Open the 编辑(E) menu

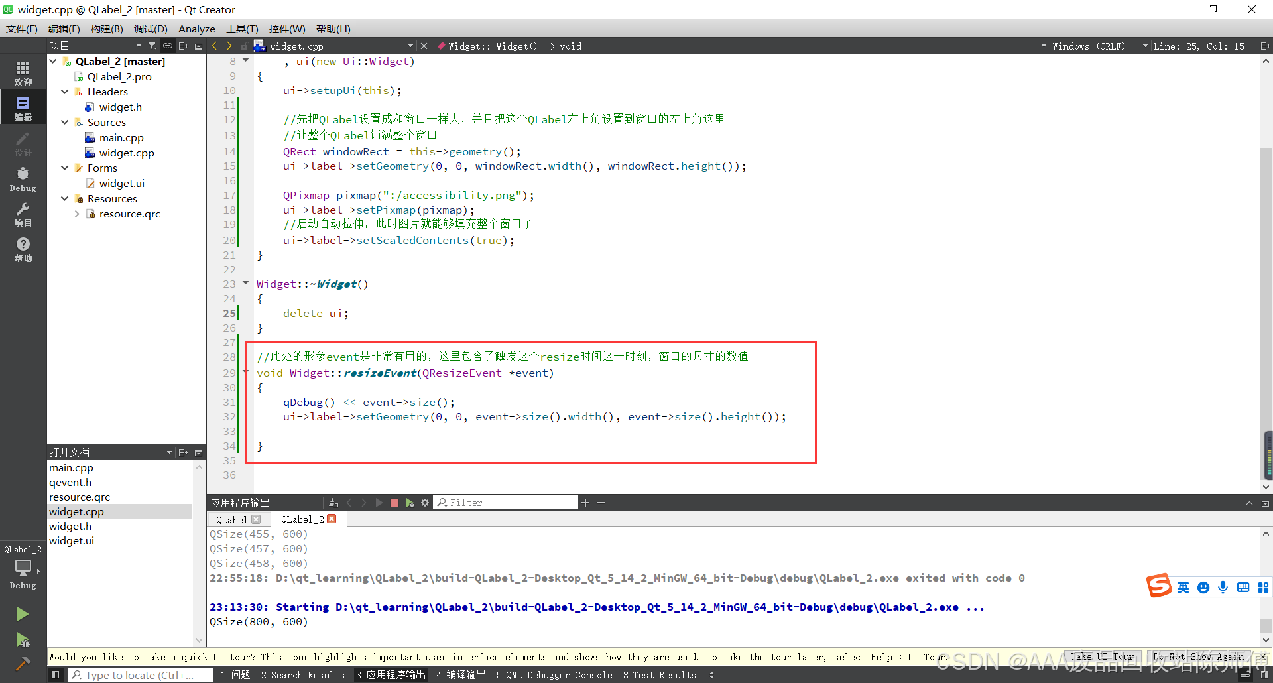pos(64,29)
